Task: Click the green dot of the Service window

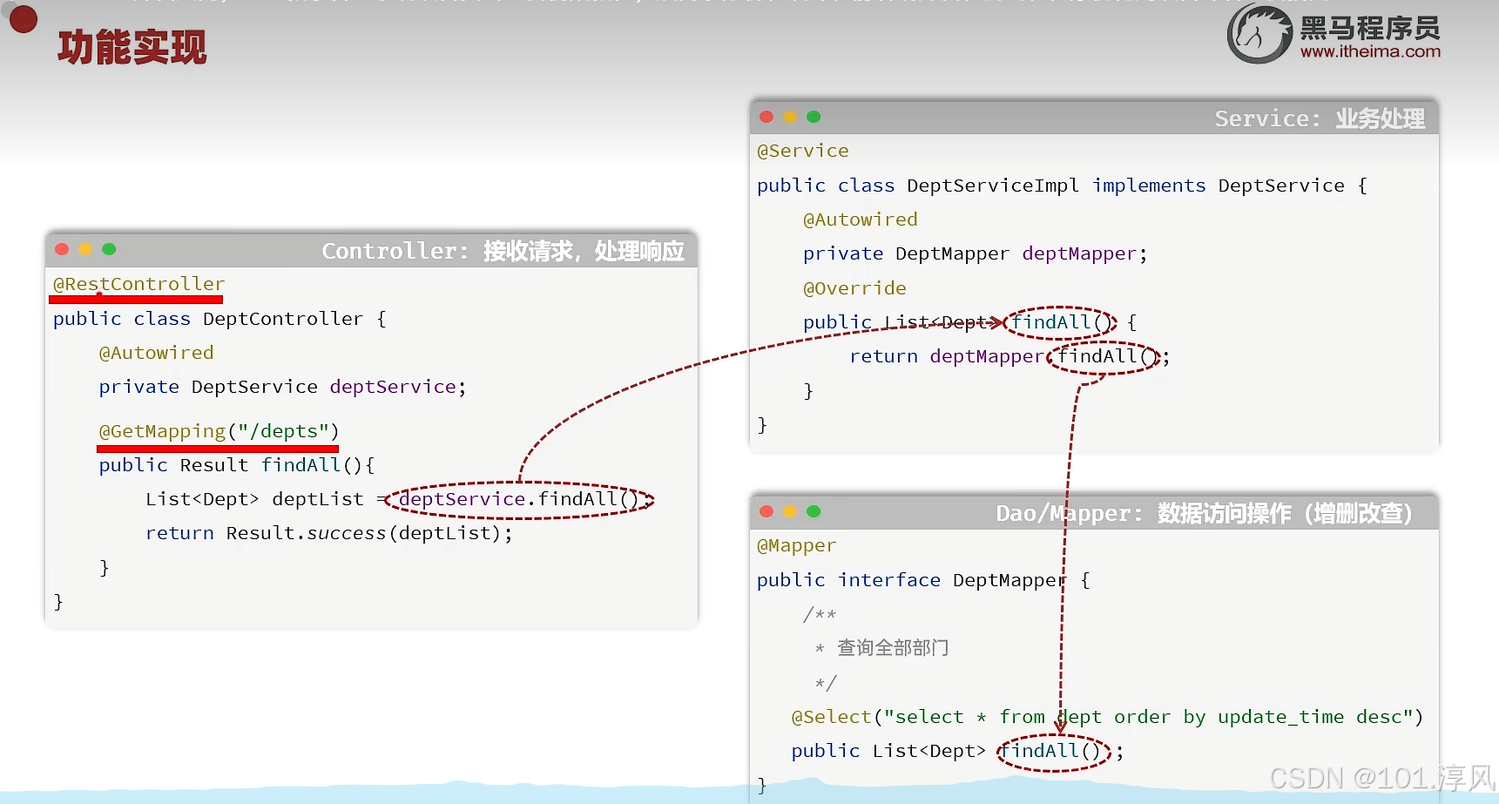Action: 814,117
